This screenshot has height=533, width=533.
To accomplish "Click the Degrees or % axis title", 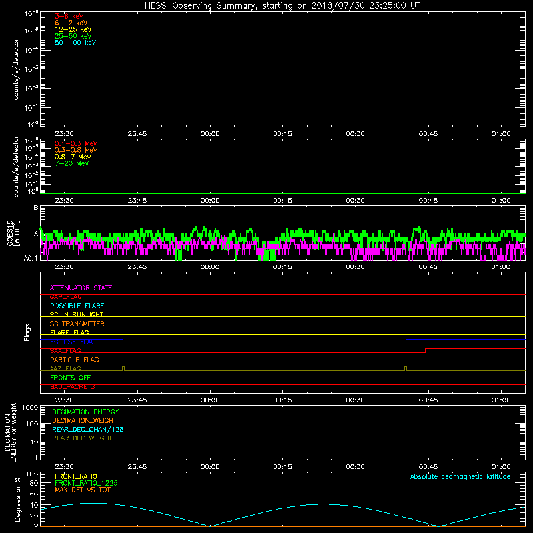I will coord(17,499).
